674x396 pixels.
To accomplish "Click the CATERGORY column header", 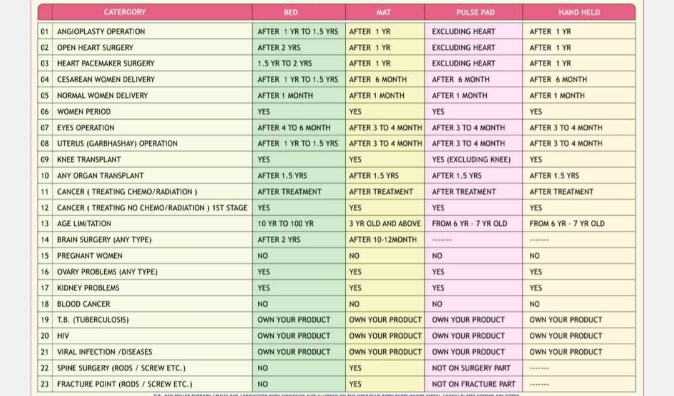I will point(125,12).
